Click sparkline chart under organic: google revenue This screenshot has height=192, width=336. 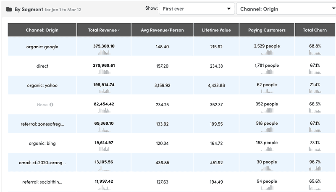104,53
